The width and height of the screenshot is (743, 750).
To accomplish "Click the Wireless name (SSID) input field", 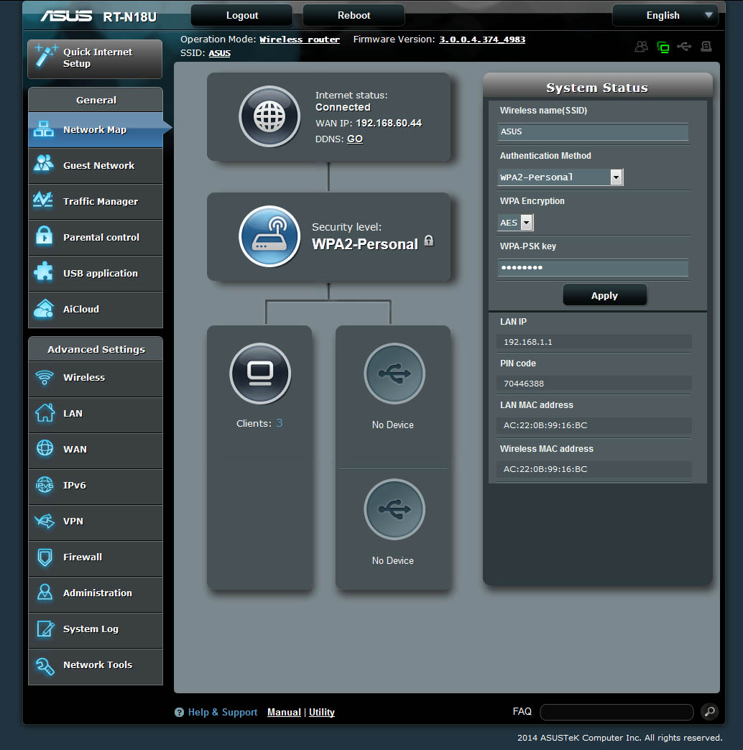I will pos(593,131).
